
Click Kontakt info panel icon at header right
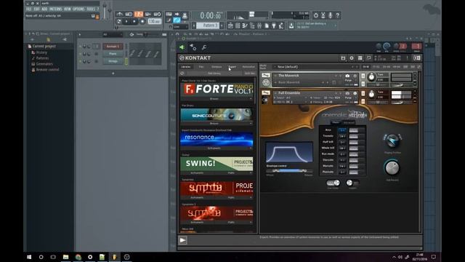click(416, 58)
